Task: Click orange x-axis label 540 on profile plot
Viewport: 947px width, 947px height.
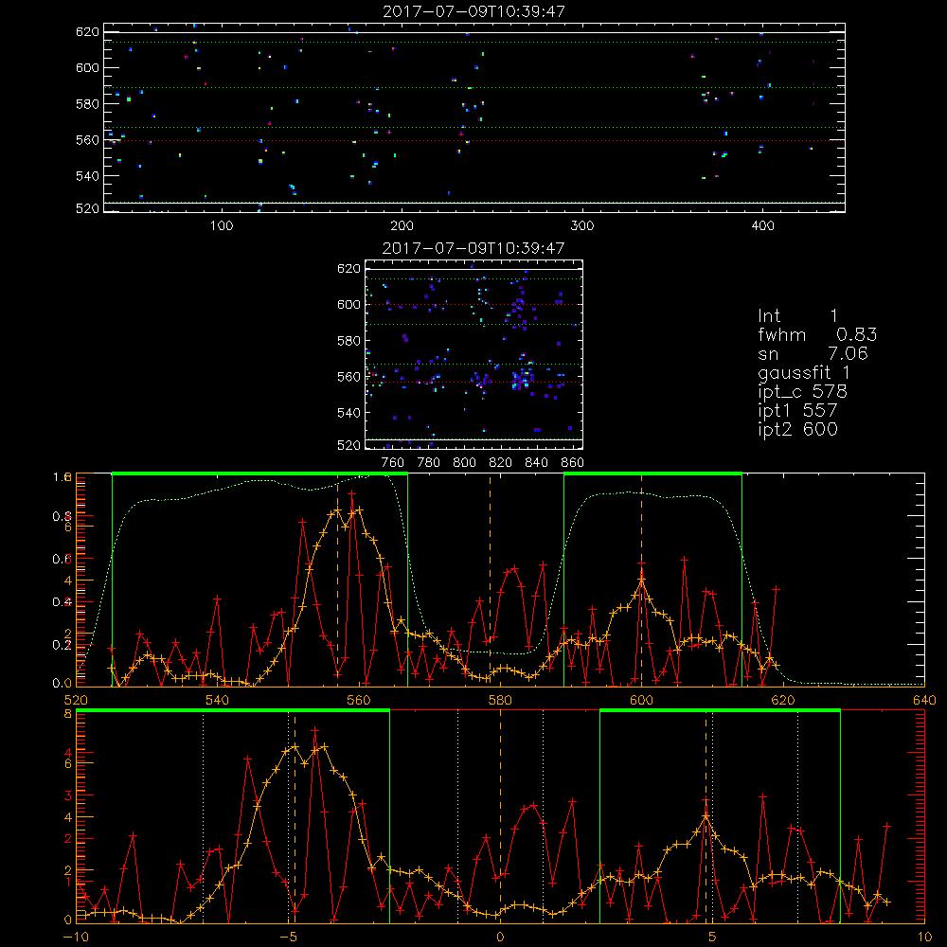Action: pyautogui.click(x=218, y=701)
